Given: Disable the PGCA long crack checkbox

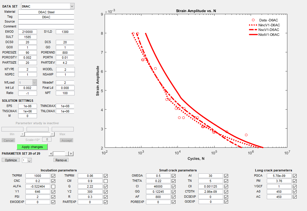Looking at the screenshot, I should pyautogui.click(x=295, y=176).
